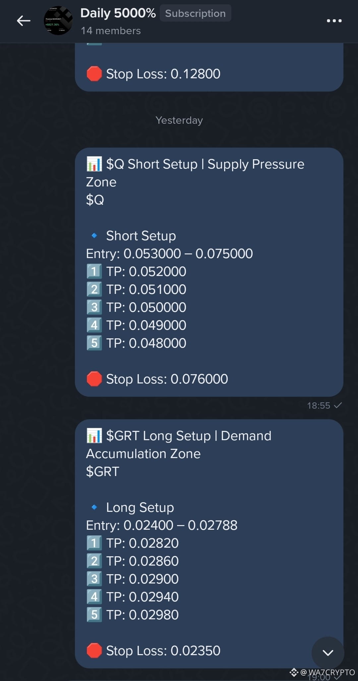Image resolution: width=358 pixels, height=681 pixels.
Task: Tap the number 5 emoji for TP 0.02980
Action: point(94,615)
